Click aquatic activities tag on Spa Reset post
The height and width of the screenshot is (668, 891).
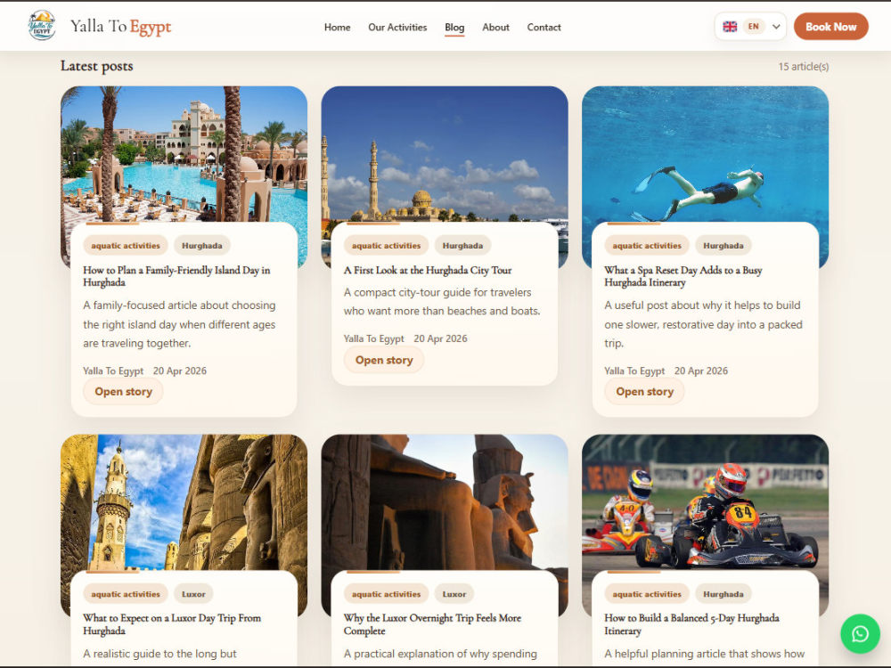click(x=647, y=246)
